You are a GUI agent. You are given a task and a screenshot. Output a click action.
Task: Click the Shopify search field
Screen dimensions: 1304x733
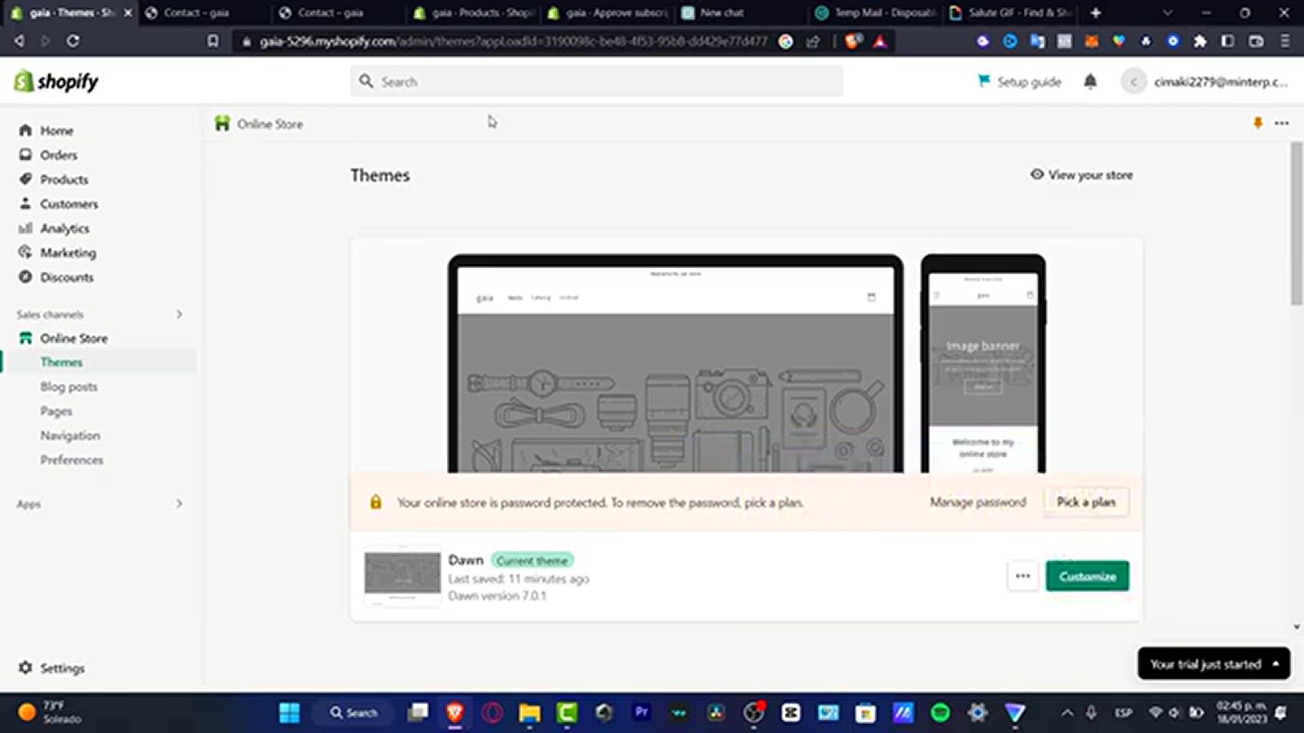pyautogui.click(x=598, y=81)
